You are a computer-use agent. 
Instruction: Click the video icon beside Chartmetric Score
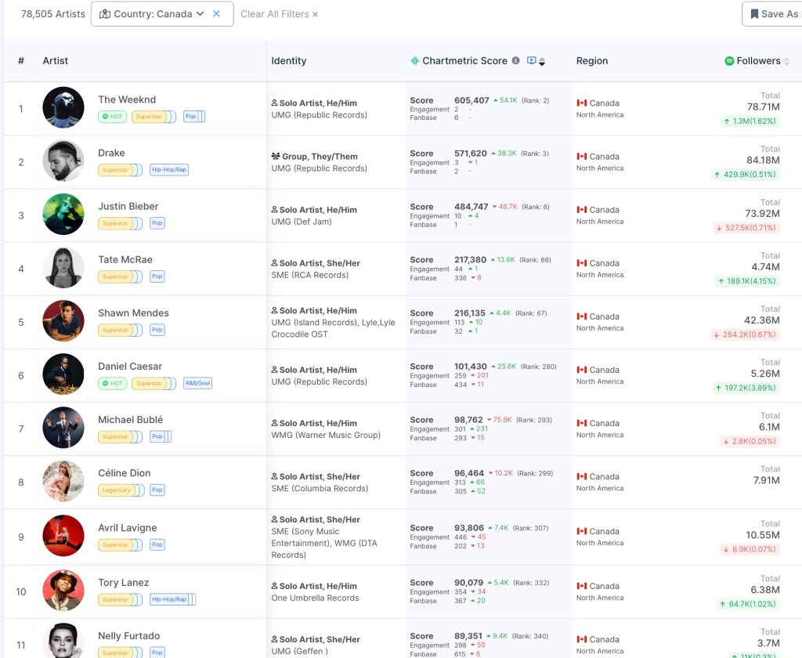[531, 61]
